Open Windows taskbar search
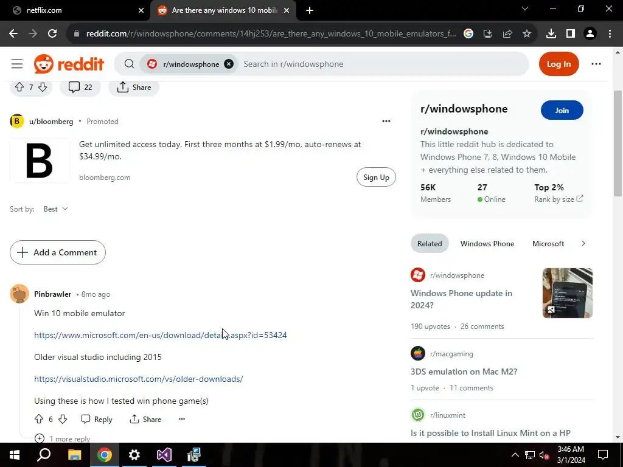Viewport: 623px width, 467px height. [x=44, y=455]
